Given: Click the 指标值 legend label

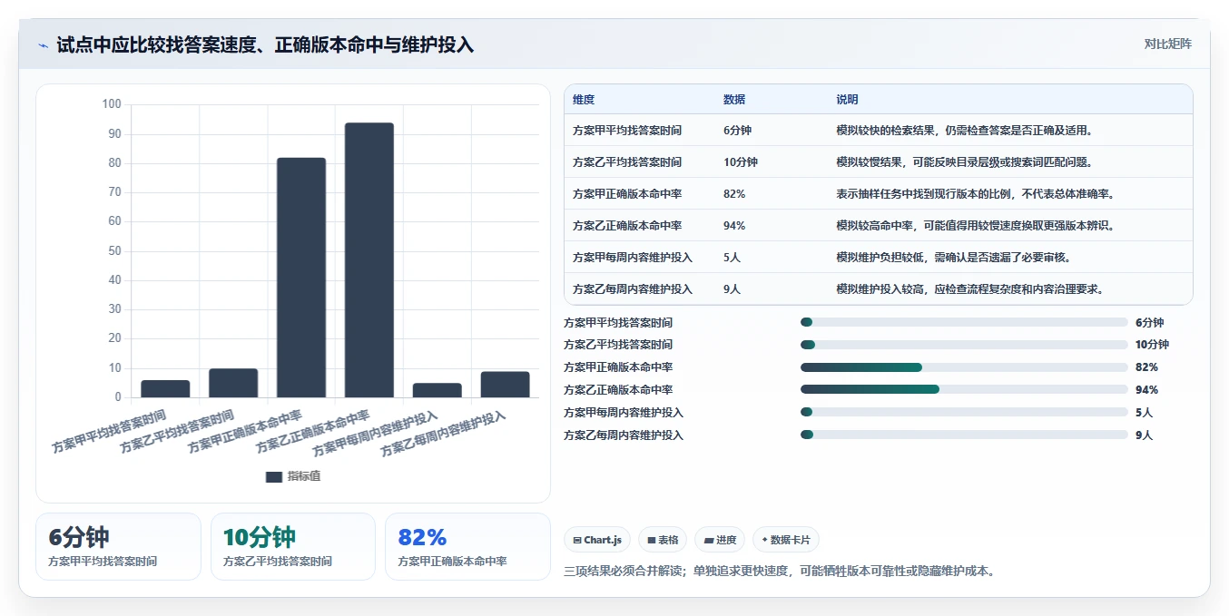Looking at the screenshot, I should [304, 476].
